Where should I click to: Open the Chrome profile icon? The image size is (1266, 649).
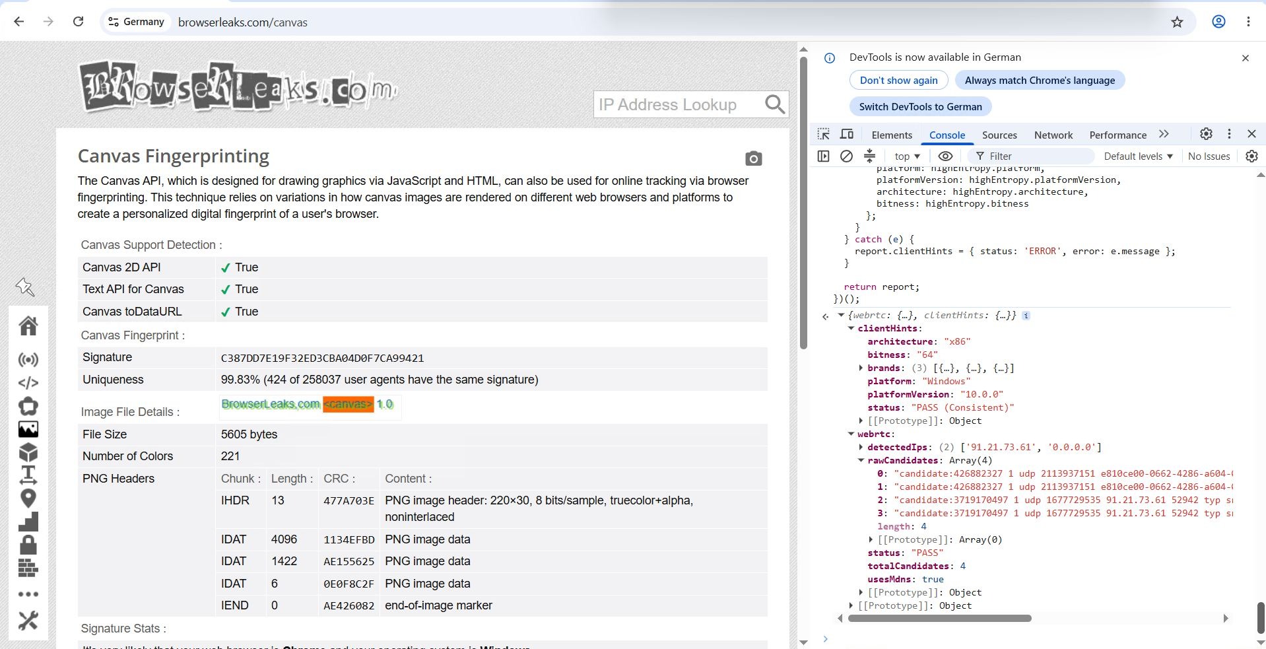1218,22
